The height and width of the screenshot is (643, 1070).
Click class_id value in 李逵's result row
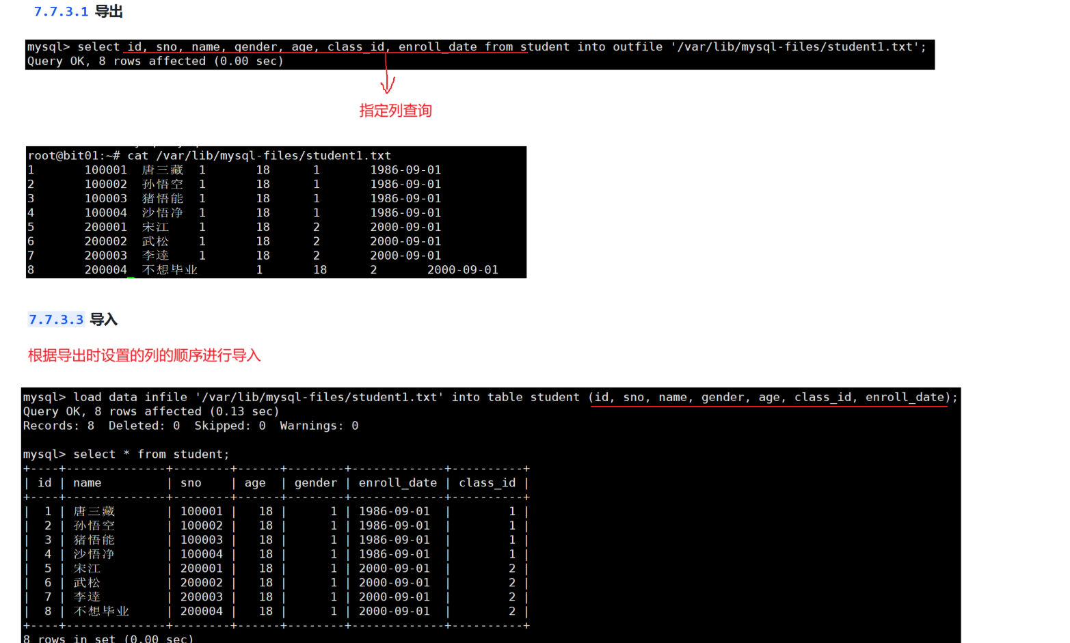tap(512, 598)
